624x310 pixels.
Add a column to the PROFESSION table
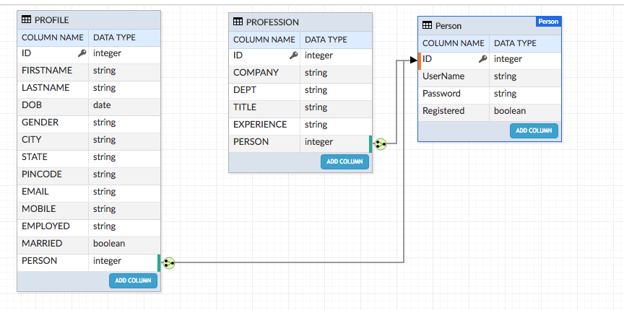[344, 161]
